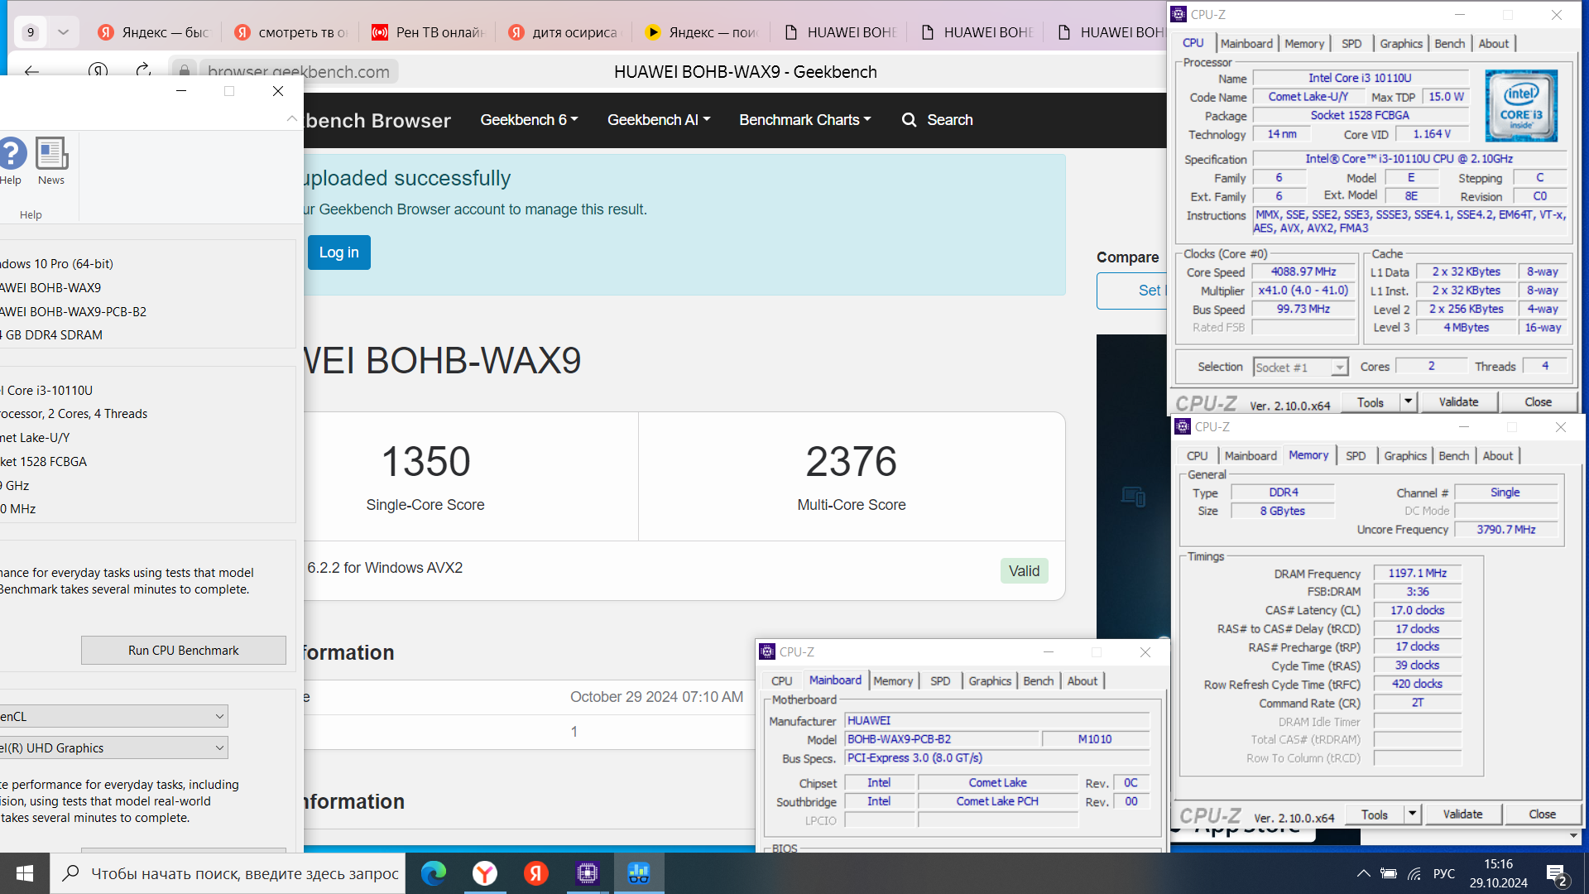Select Bench tab in Mainboard CPU-Z window
The height and width of the screenshot is (894, 1589).
click(1039, 681)
